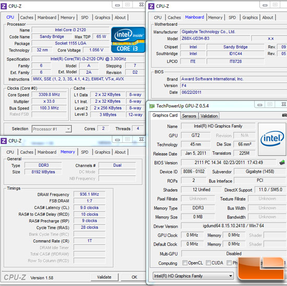Close the CPU-Z Memory window
Image resolution: width=287 pixels, height=286 pixels.
click(x=141, y=139)
